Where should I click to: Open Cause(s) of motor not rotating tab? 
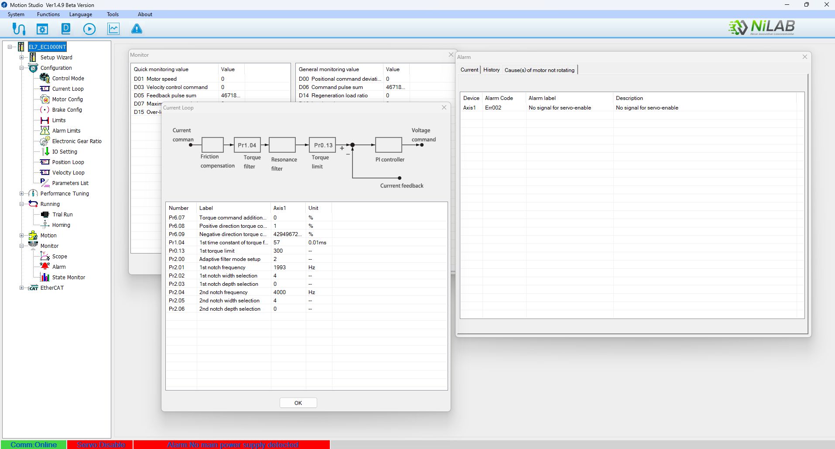pos(539,70)
